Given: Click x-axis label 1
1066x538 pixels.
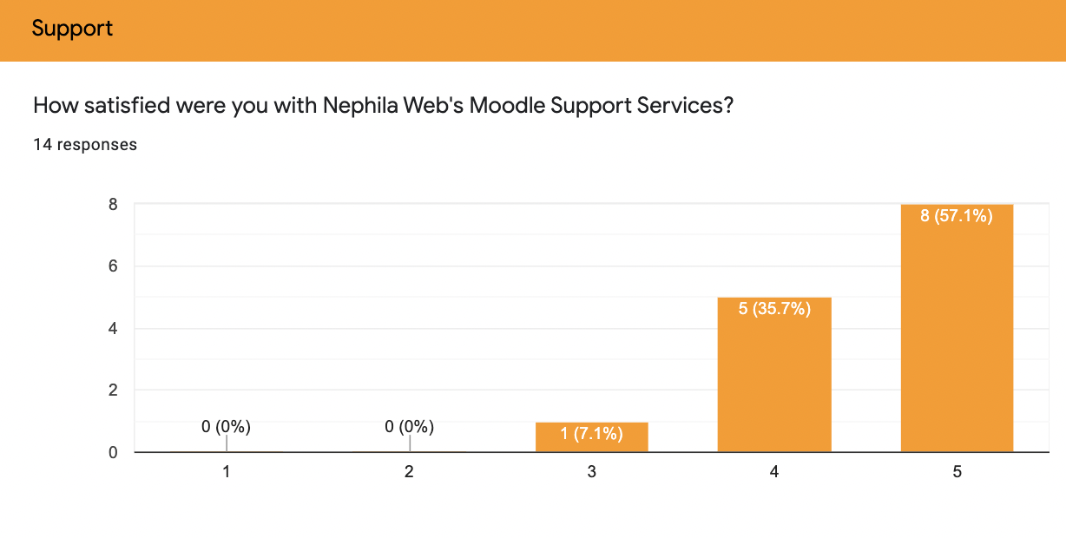Looking at the screenshot, I should point(227,472).
